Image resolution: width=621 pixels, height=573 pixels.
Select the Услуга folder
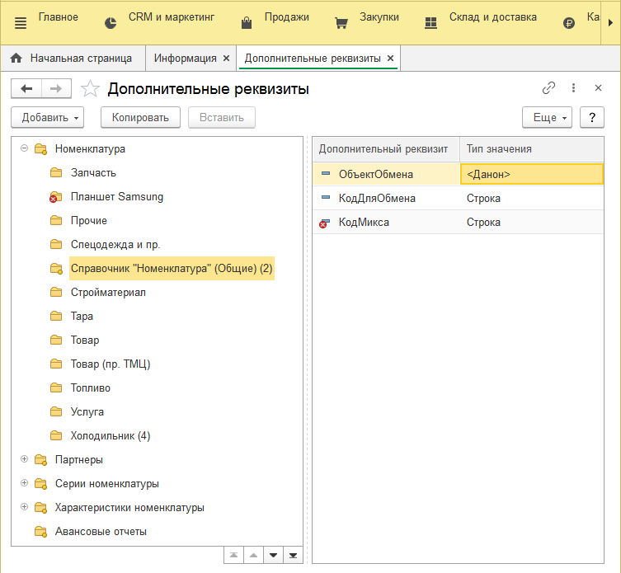(87, 412)
